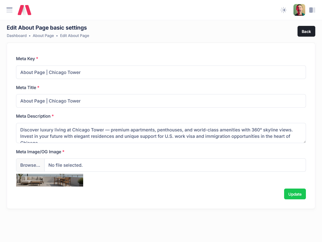Viewport: 322px width, 242px height.
Task: Click Browse... to choose an image
Action: click(30, 165)
